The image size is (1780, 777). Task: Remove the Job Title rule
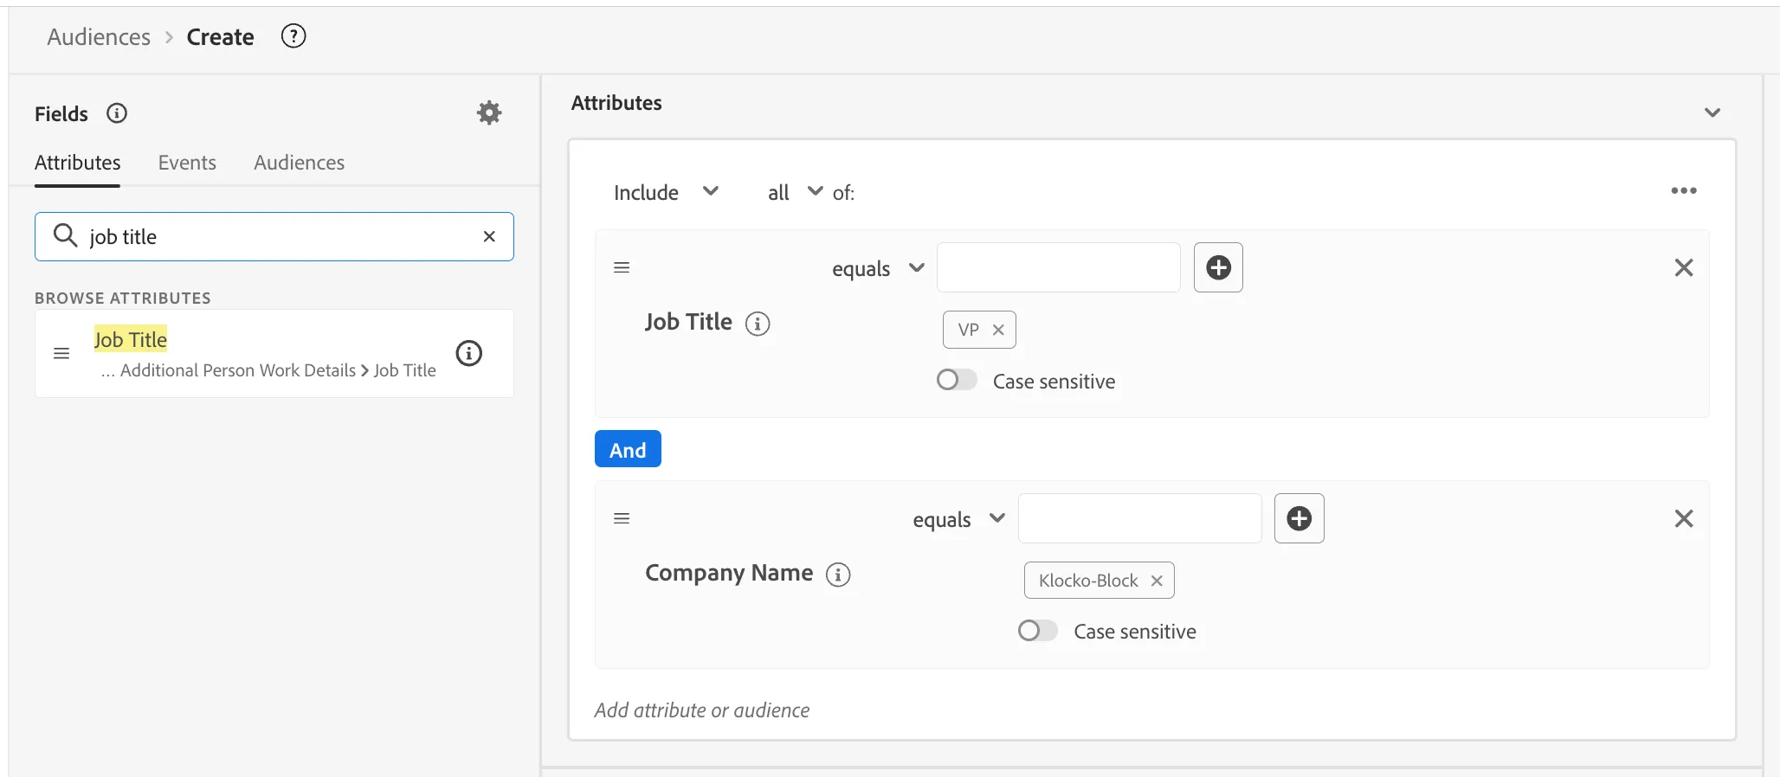(x=1684, y=267)
